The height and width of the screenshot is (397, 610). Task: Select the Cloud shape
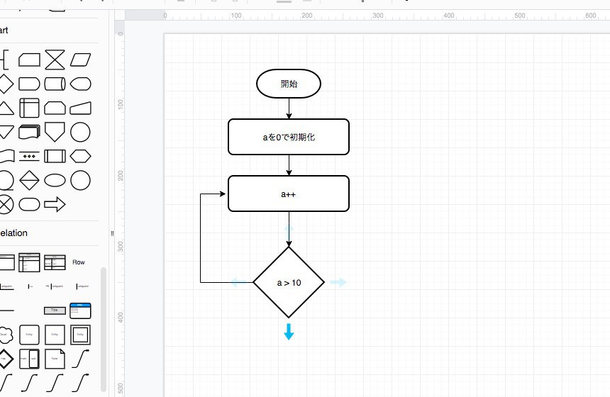point(6,335)
